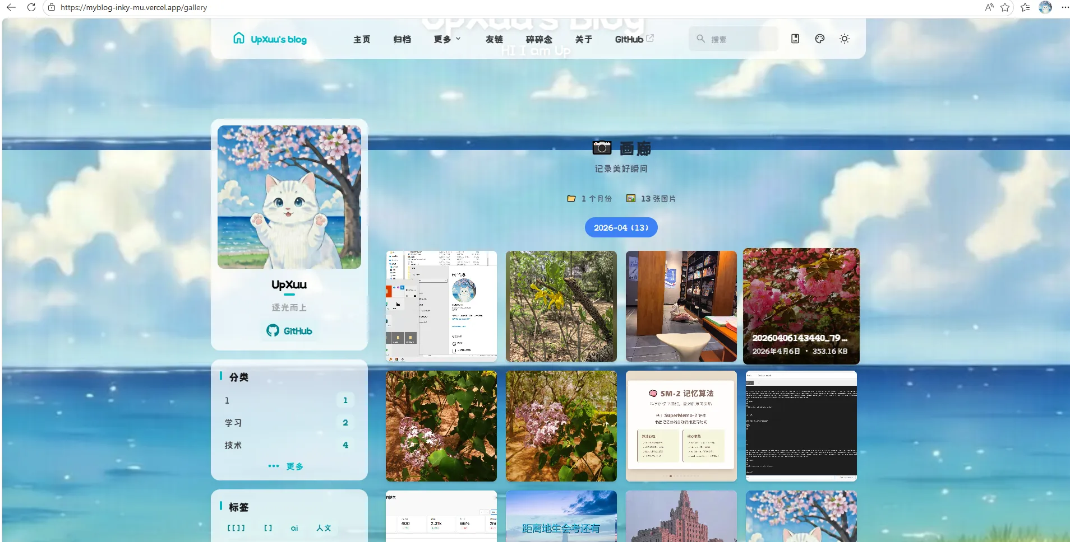
Task: Focus the 搜索 search field
Action: click(x=734, y=39)
